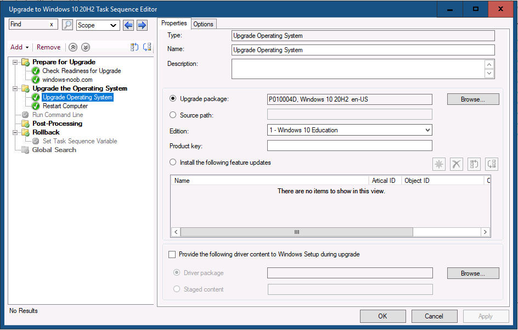Screen dimensions: 518x330
Task: Click the search magnifier icon
Action: pos(67,25)
